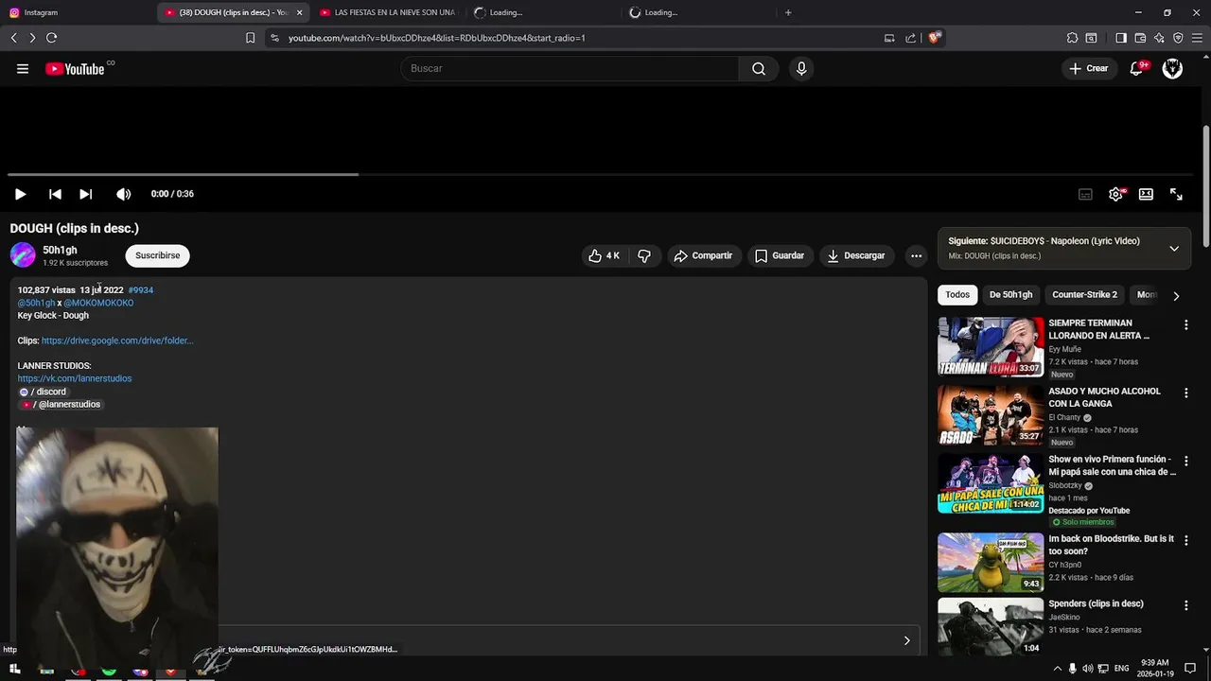Toggle the browser sidebar panel

point(1121,38)
